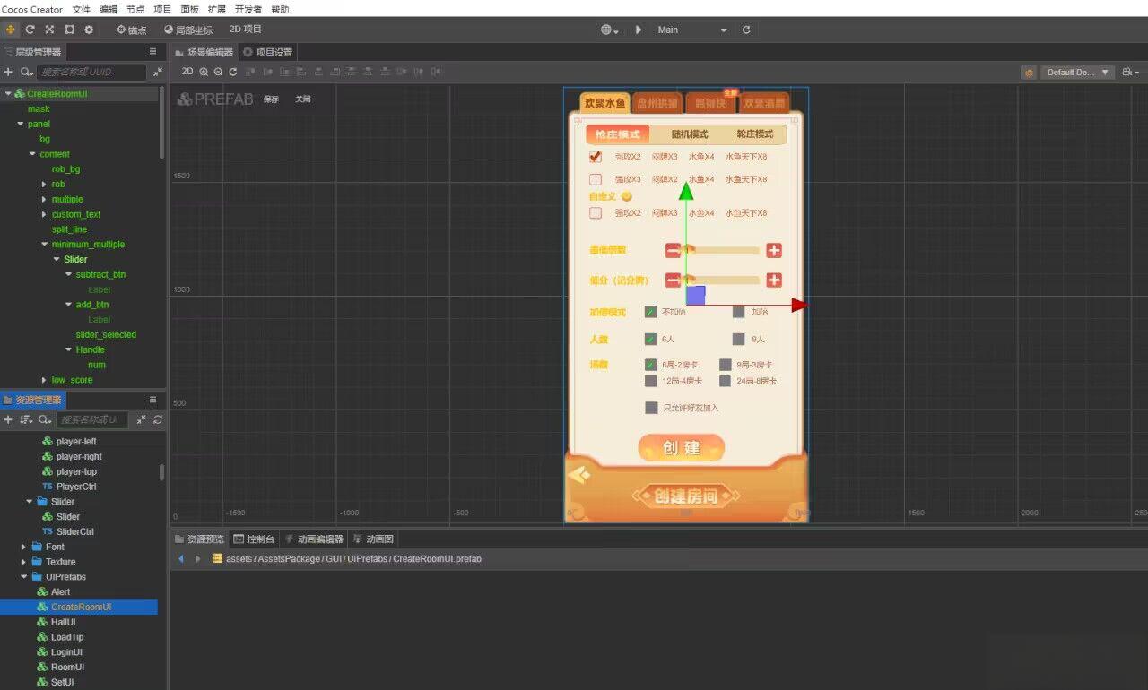Select the scale transform tool
The width and height of the screenshot is (1148, 690).
click(49, 30)
